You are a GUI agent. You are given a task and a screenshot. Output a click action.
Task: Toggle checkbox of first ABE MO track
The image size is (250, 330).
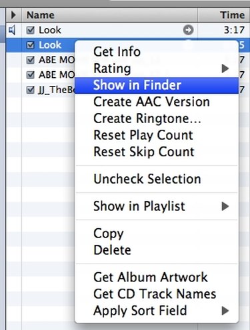30,60
